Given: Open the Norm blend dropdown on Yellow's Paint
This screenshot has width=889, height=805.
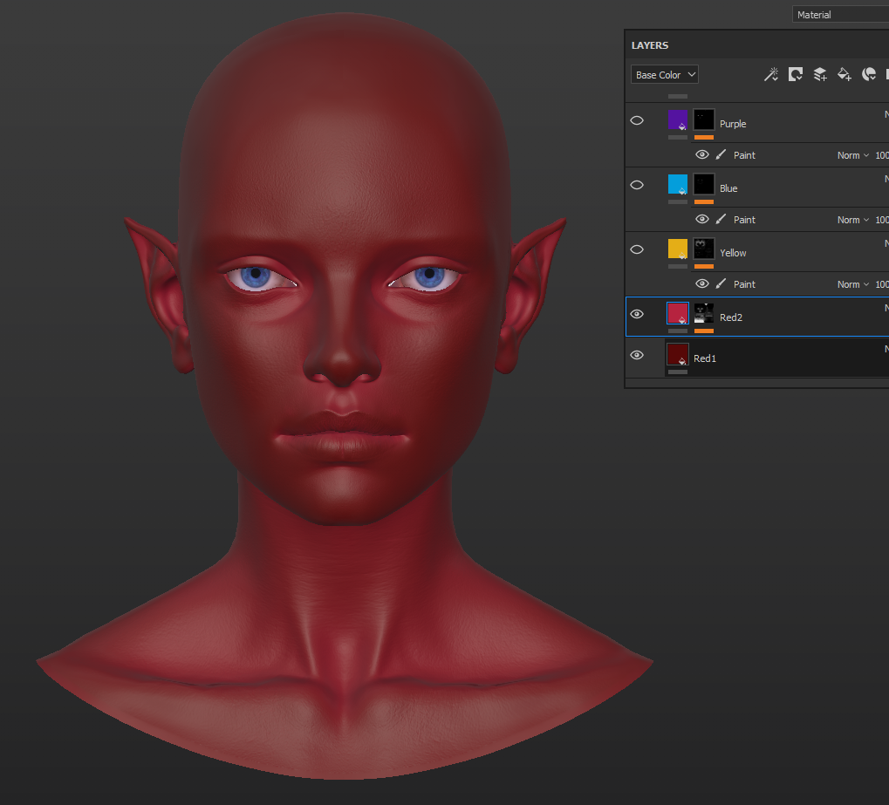Looking at the screenshot, I should [x=853, y=284].
